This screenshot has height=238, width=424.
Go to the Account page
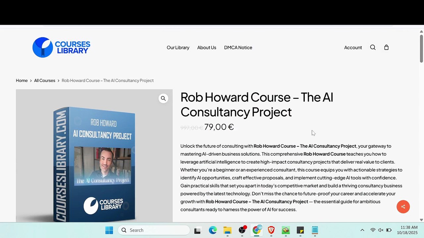[353, 48]
